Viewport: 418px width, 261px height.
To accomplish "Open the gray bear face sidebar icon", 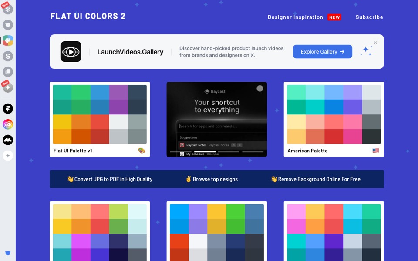I will tap(8, 25).
